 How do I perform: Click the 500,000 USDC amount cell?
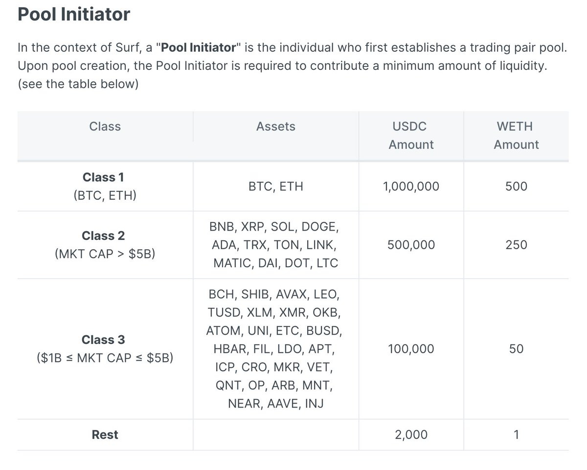point(411,245)
